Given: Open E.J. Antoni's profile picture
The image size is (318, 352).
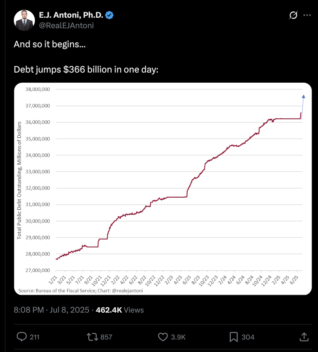Looking at the screenshot, I should click(24, 20).
